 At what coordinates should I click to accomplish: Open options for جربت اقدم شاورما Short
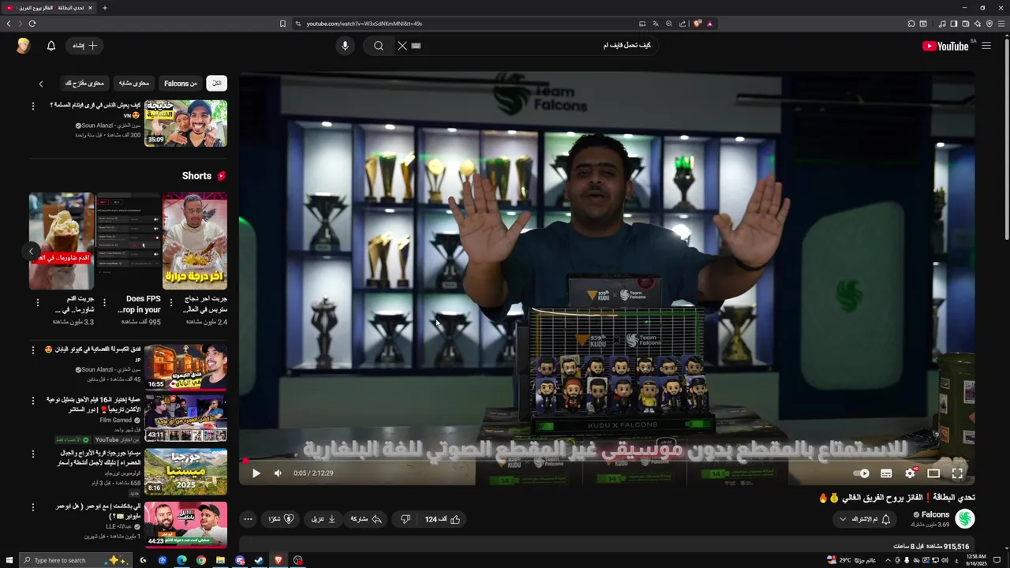click(x=37, y=303)
